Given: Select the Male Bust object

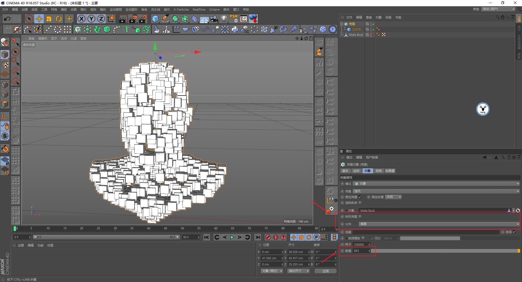Looking at the screenshot, I should [356, 35].
